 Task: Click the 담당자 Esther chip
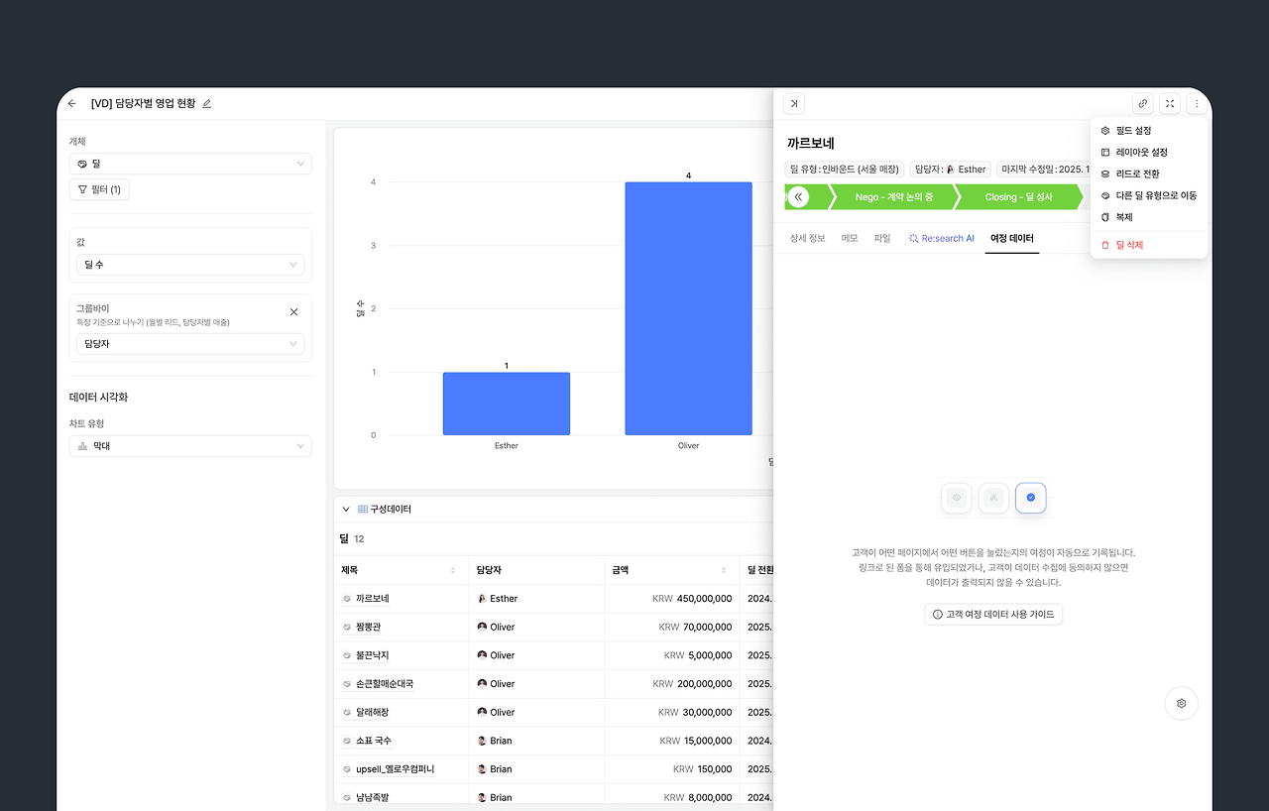[952, 170]
